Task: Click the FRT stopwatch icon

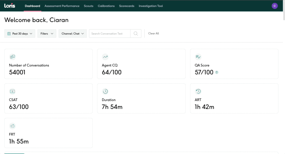Action: (x=13, y=126)
